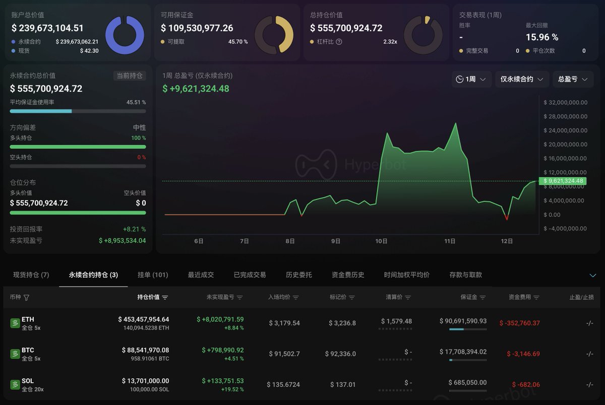Click the 币种 filter funnel icon
The width and height of the screenshot is (605, 405).
pos(26,297)
